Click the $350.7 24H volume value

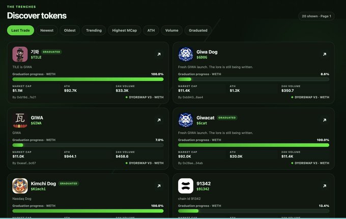tap(287, 90)
